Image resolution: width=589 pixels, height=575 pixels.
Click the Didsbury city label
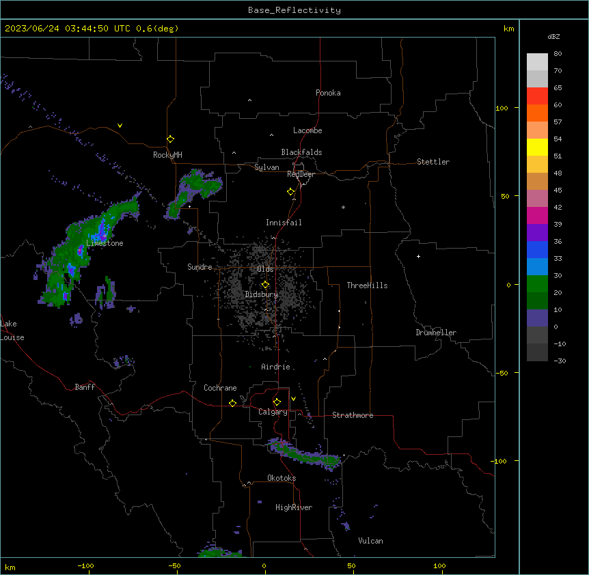pyautogui.click(x=262, y=294)
